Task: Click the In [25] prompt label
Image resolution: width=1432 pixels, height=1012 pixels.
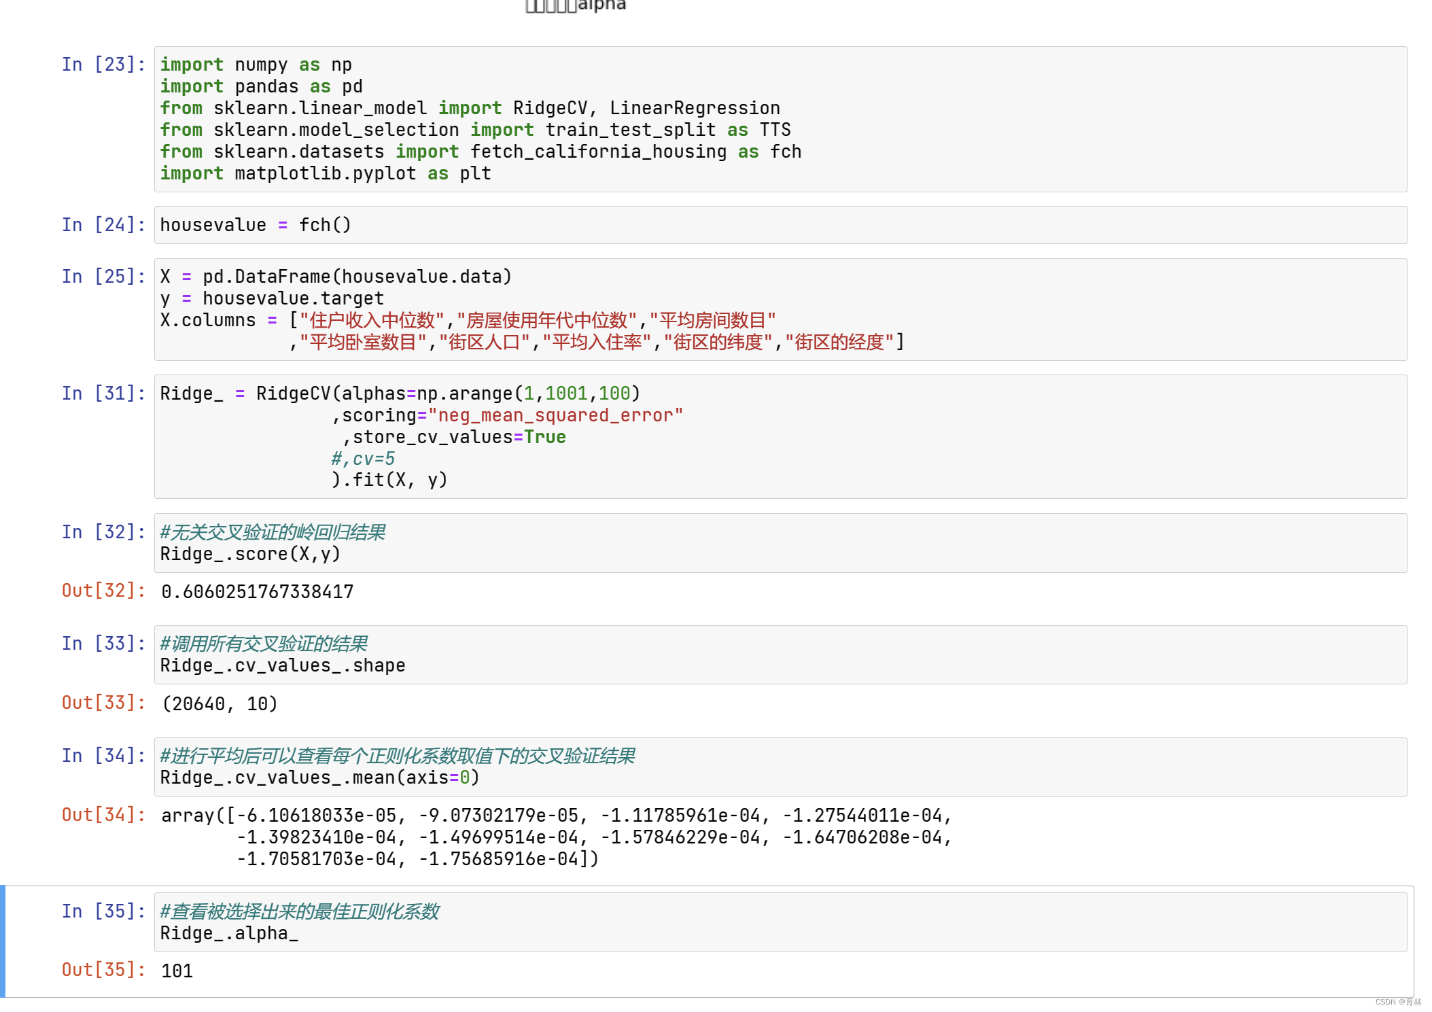Action: (103, 277)
